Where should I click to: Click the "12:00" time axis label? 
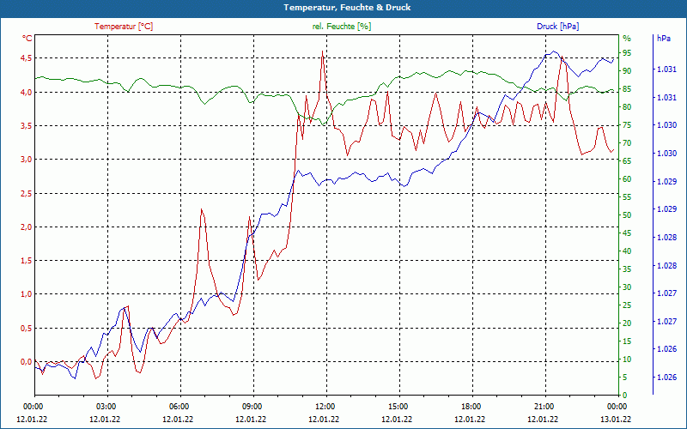pyautogui.click(x=324, y=406)
